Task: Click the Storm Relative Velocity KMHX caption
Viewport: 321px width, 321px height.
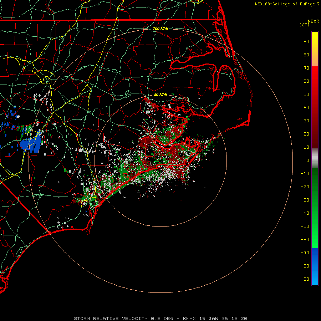Action: click(160, 319)
